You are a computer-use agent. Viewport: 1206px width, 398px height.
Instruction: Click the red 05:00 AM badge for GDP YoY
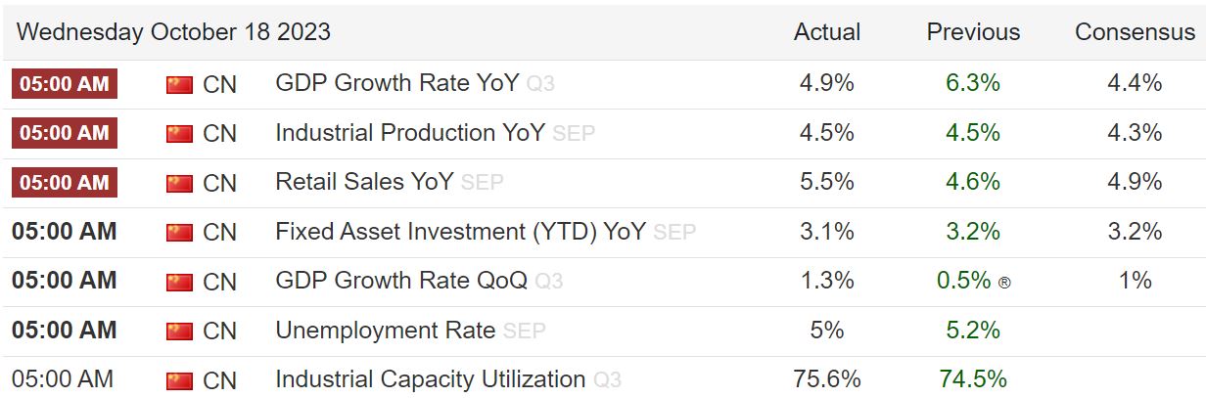point(65,83)
